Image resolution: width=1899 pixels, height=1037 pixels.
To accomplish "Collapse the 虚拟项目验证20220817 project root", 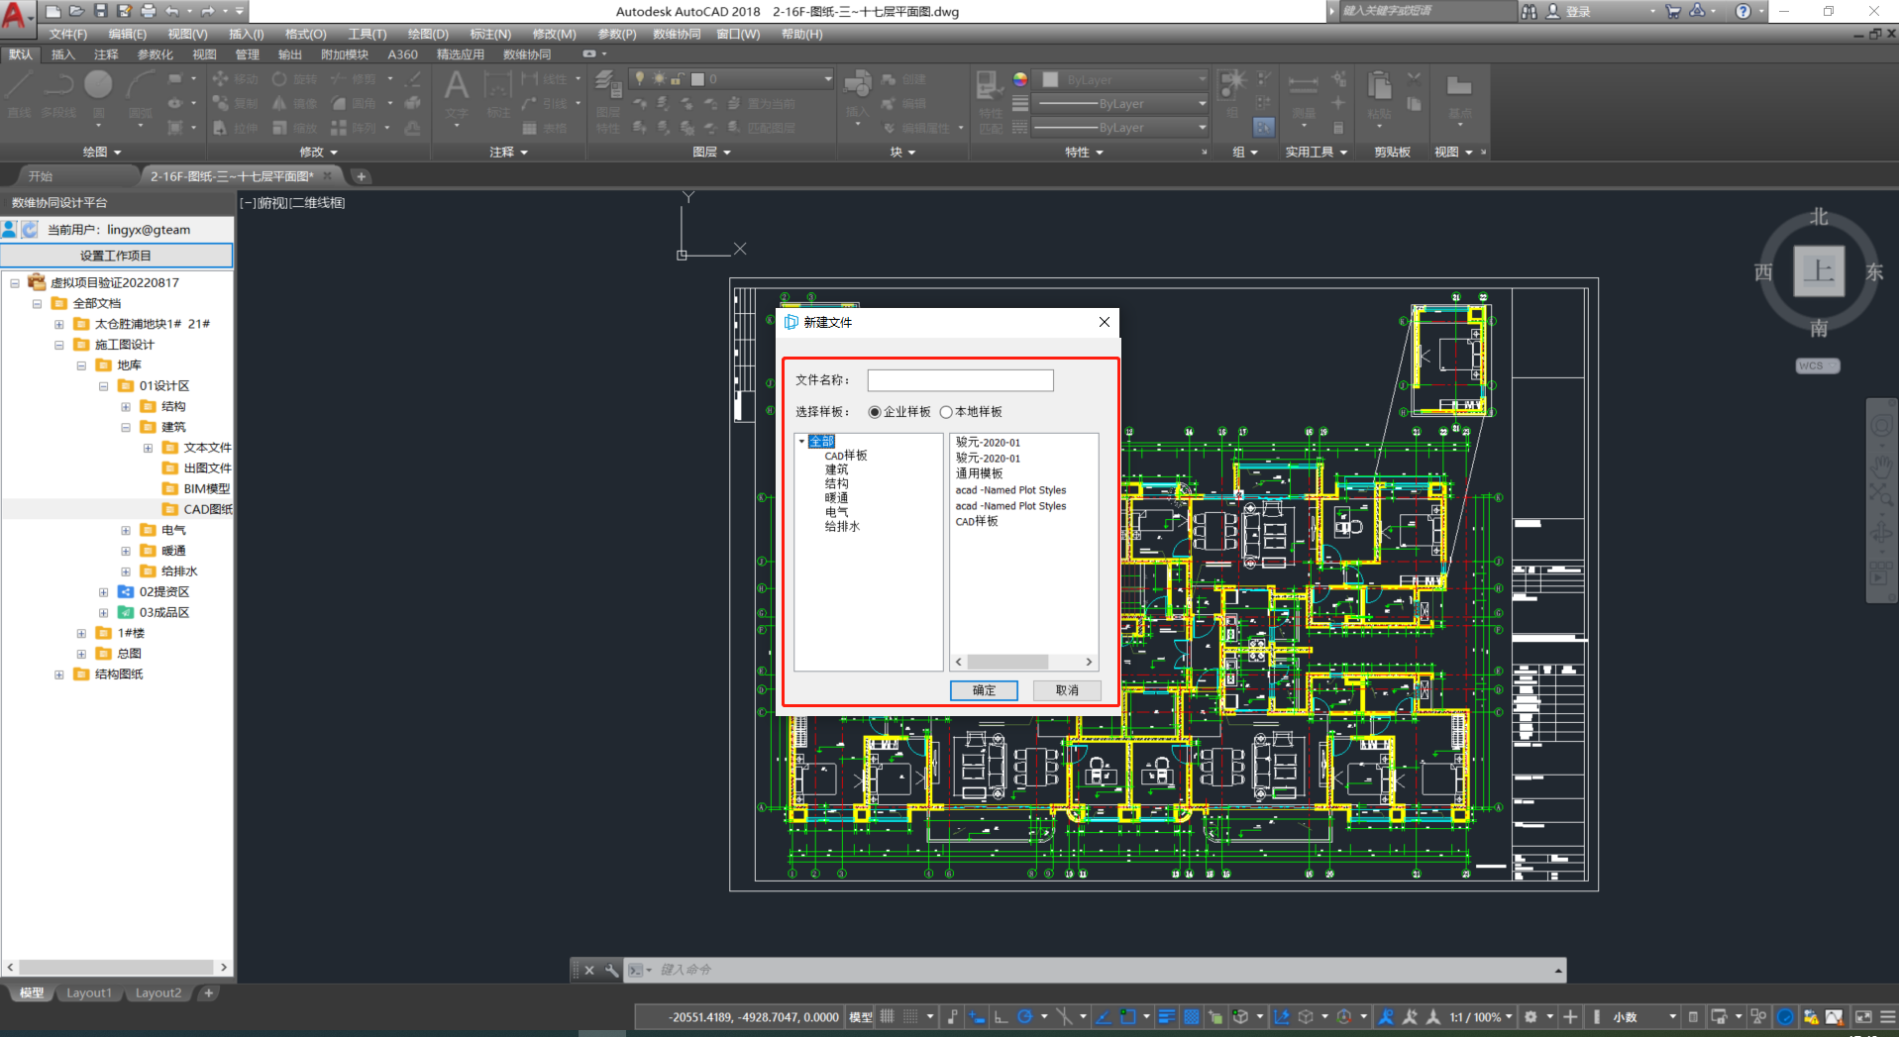I will click(x=15, y=282).
